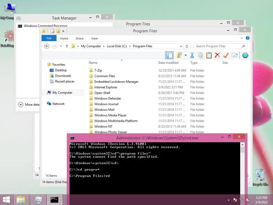Select the Embedded Lockdown Manager folder
This screenshot has height=205, width=273.
point(116,82)
